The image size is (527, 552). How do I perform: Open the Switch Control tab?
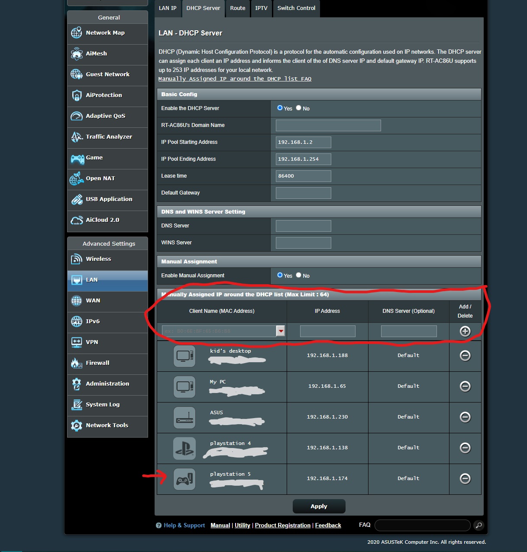(296, 8)
